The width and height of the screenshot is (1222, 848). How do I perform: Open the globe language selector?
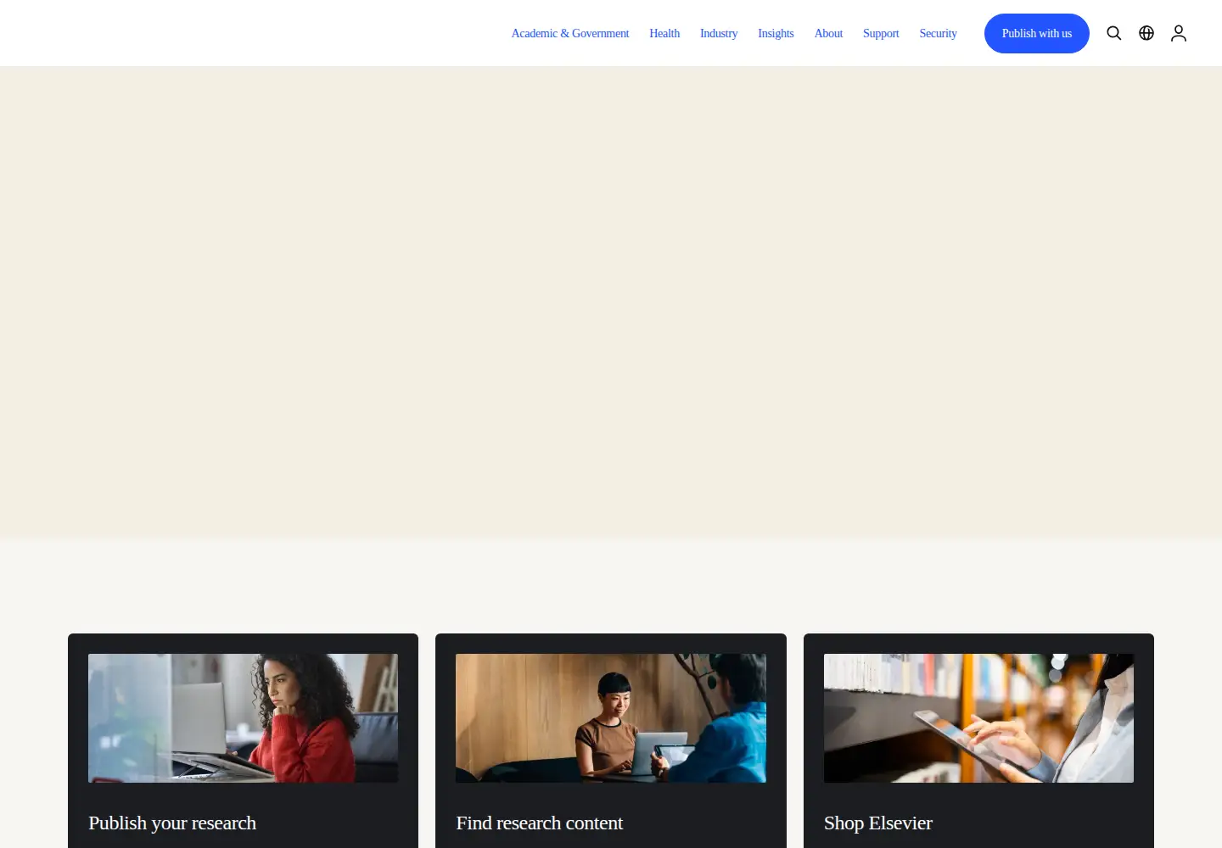pos(1146,33)
